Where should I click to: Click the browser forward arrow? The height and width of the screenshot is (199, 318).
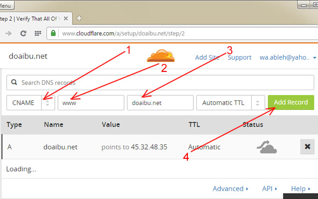tap(8, 33)
